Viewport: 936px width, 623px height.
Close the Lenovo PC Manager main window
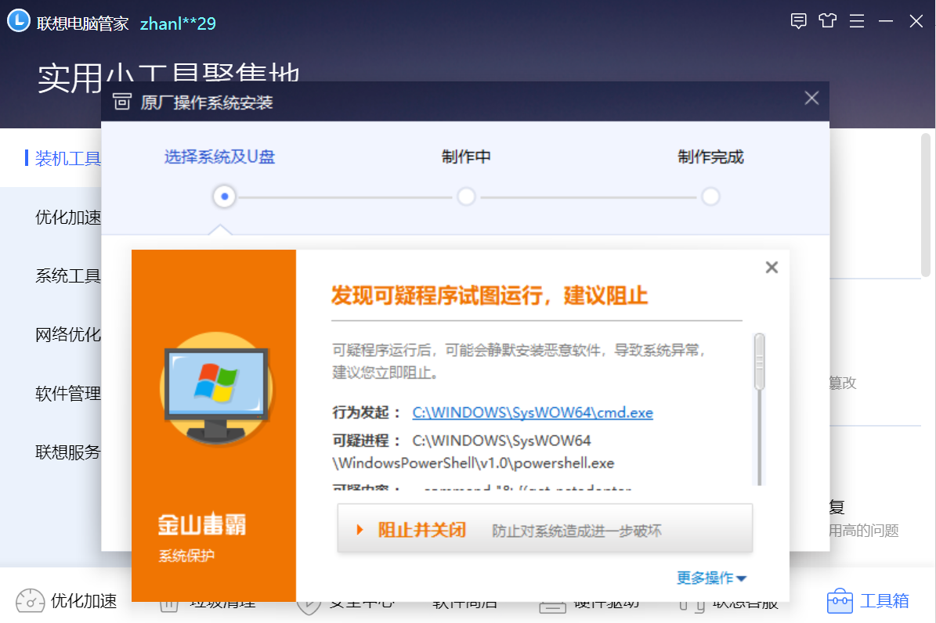(916, 21)
